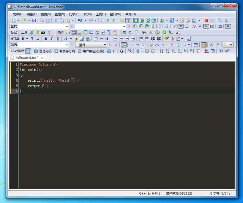Image resolution: width=243 pixels, height=203 pixels.
Task: Open the 文件(F) menu
Action: coord(17,14)
